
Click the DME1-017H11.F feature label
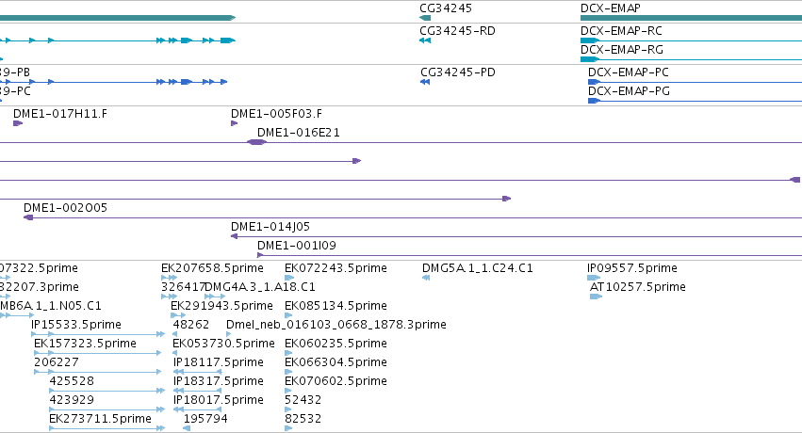point(60,113)
